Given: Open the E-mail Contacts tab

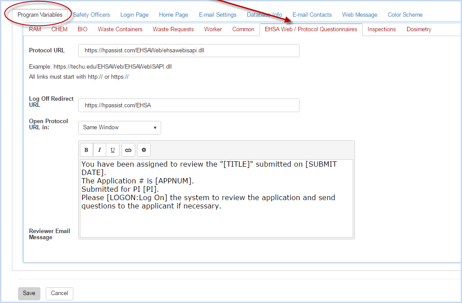Looking at the screenshot, I should [x=312, y=15].
